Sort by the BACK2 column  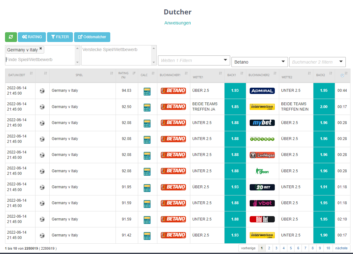(324, 75)
